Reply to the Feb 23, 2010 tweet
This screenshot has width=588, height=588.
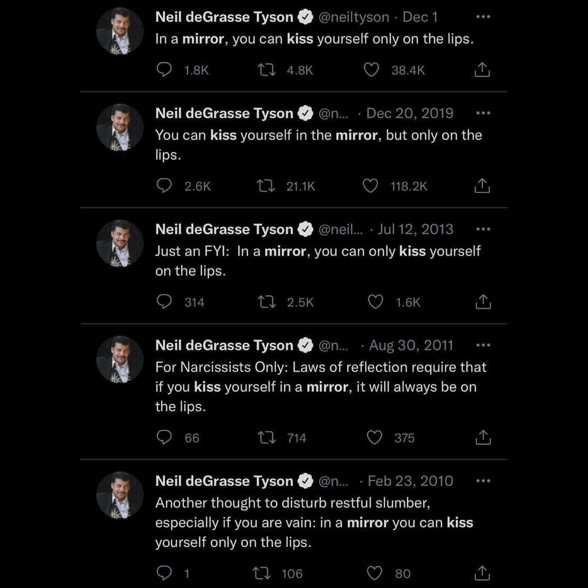coord(164,573)
